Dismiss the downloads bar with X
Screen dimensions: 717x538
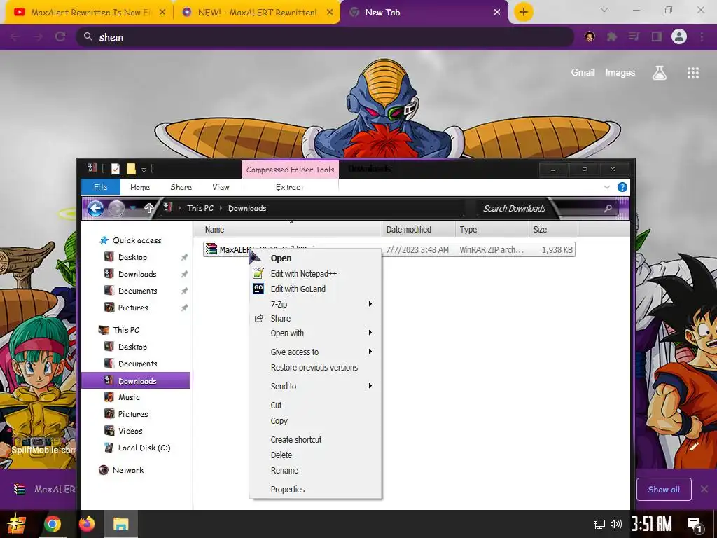[704, 490]
